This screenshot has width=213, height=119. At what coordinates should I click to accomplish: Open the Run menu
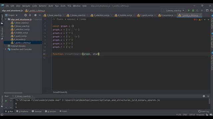[57, 6]
